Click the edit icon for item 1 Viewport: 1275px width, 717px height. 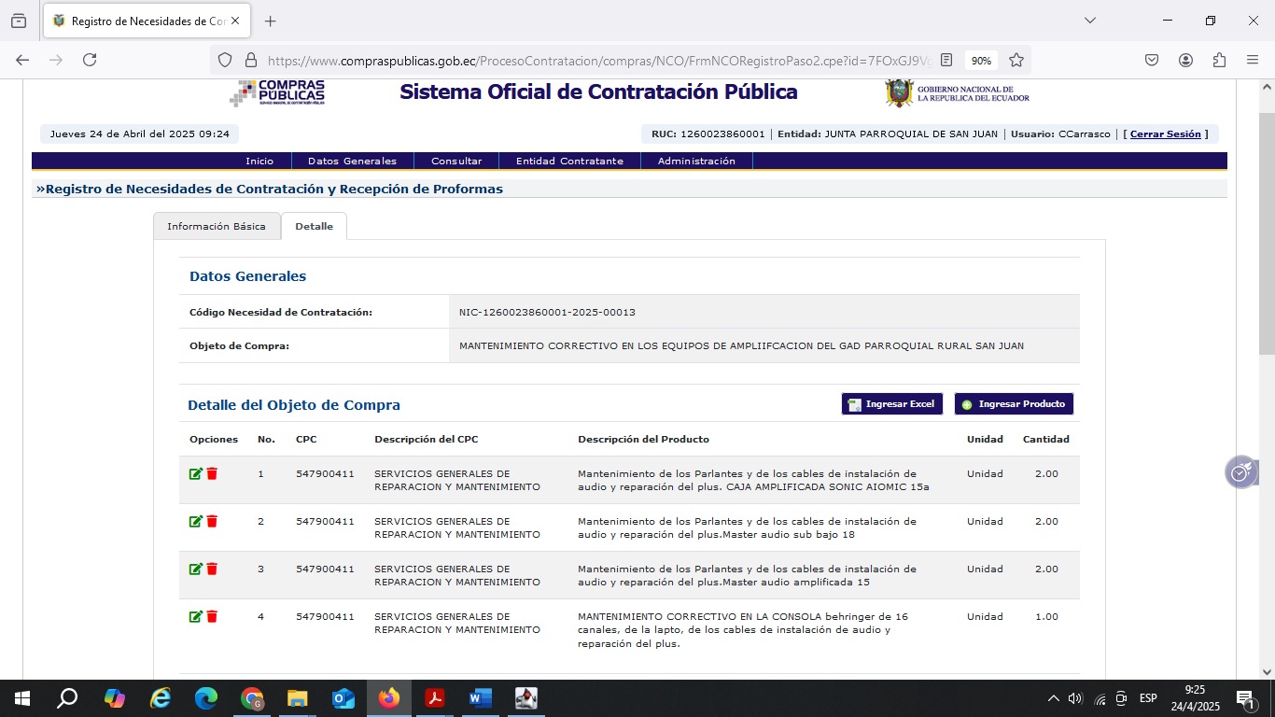pyautogui.click(x=195, y=474)
